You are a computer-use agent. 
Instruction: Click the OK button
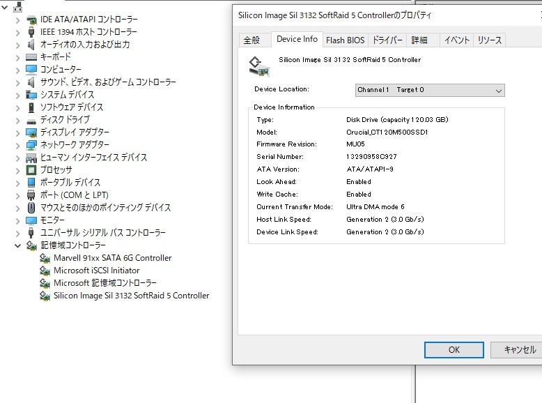pos(454,350)
